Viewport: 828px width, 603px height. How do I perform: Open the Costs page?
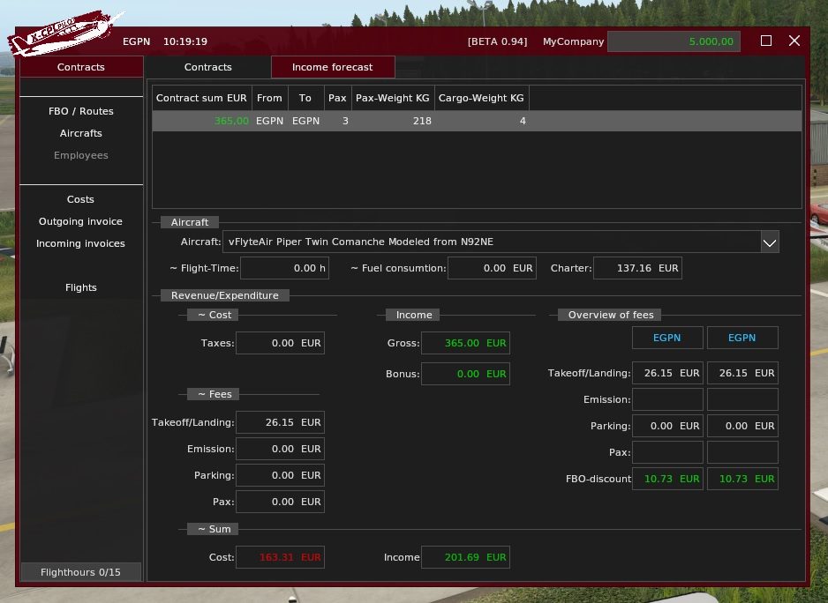(80, 199)
